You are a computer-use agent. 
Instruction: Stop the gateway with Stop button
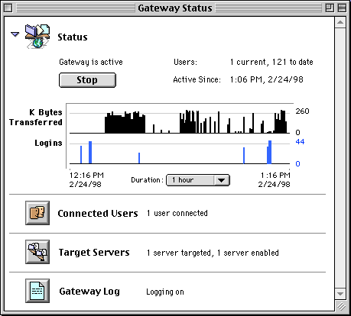[x=87, y=80]
